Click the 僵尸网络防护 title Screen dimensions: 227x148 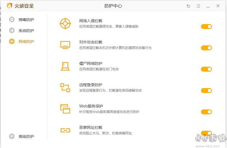(x=91, y=63)
